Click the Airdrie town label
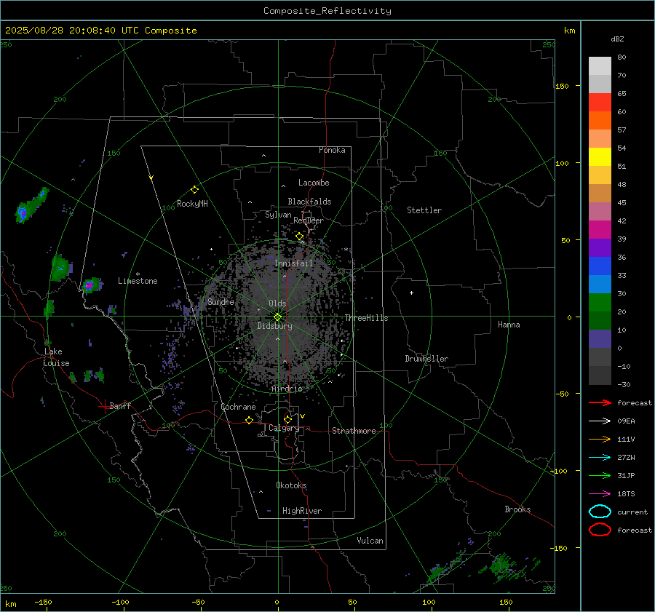 pyautogui.click(x=287, y=389)
